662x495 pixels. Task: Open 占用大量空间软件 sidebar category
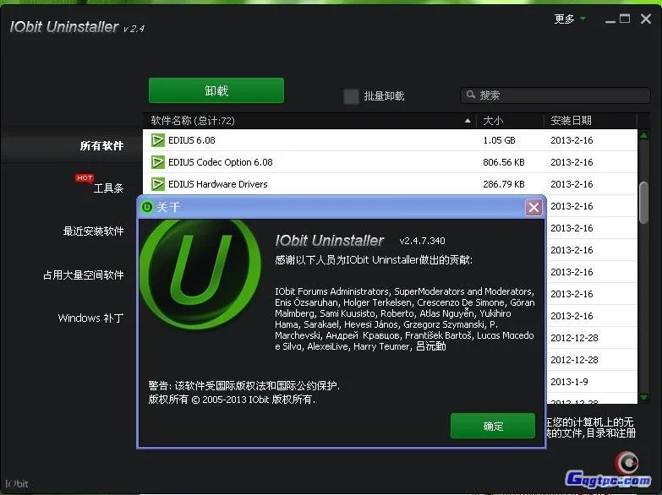[84, 275]
